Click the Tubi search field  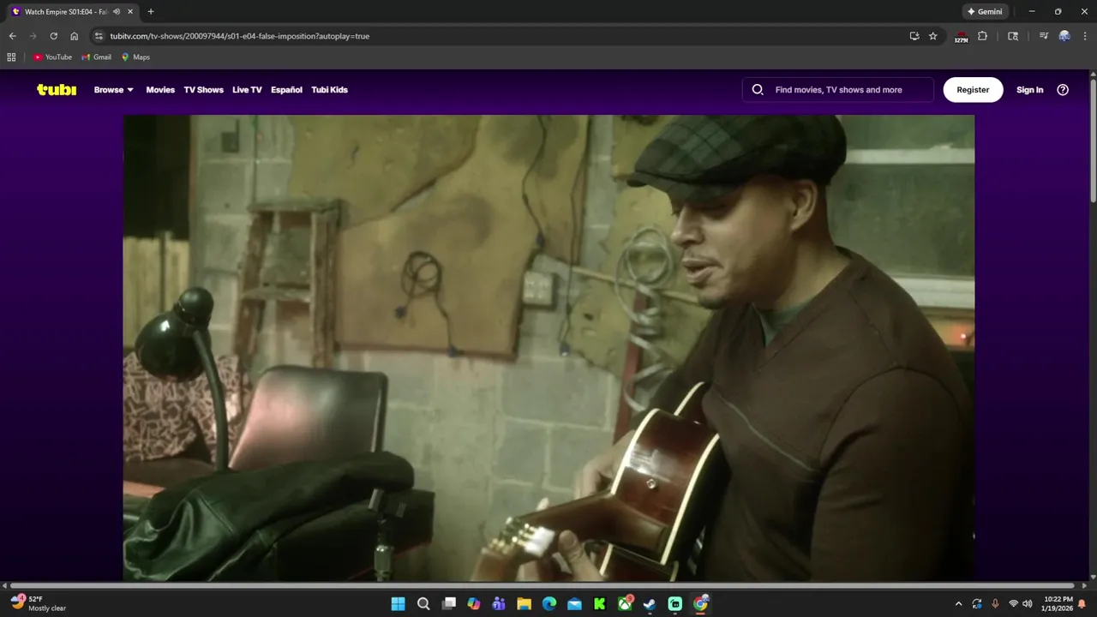tap(838, 90)
